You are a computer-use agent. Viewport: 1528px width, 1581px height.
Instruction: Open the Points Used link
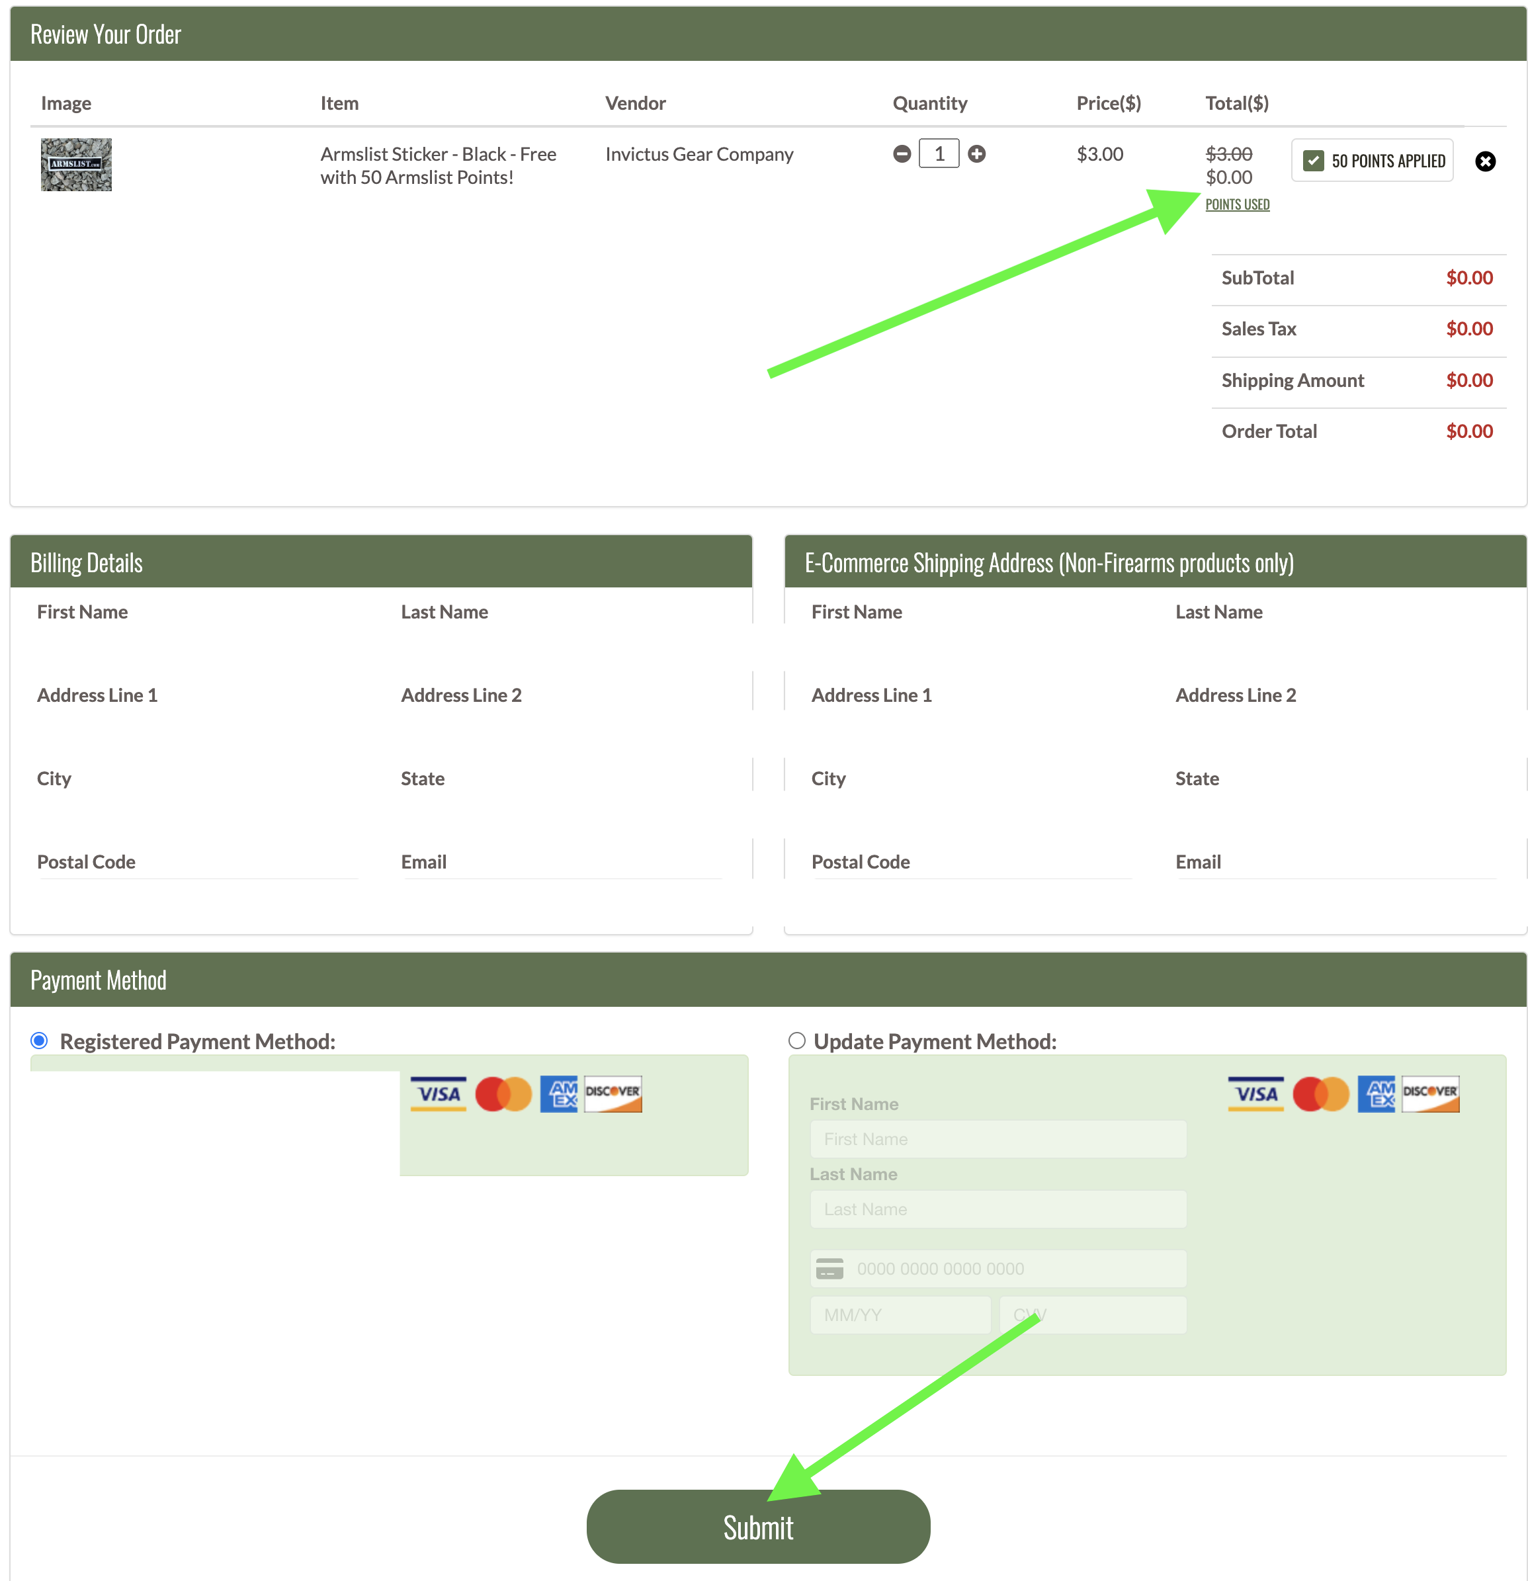pyautogui.click(x=1237, y=204)
